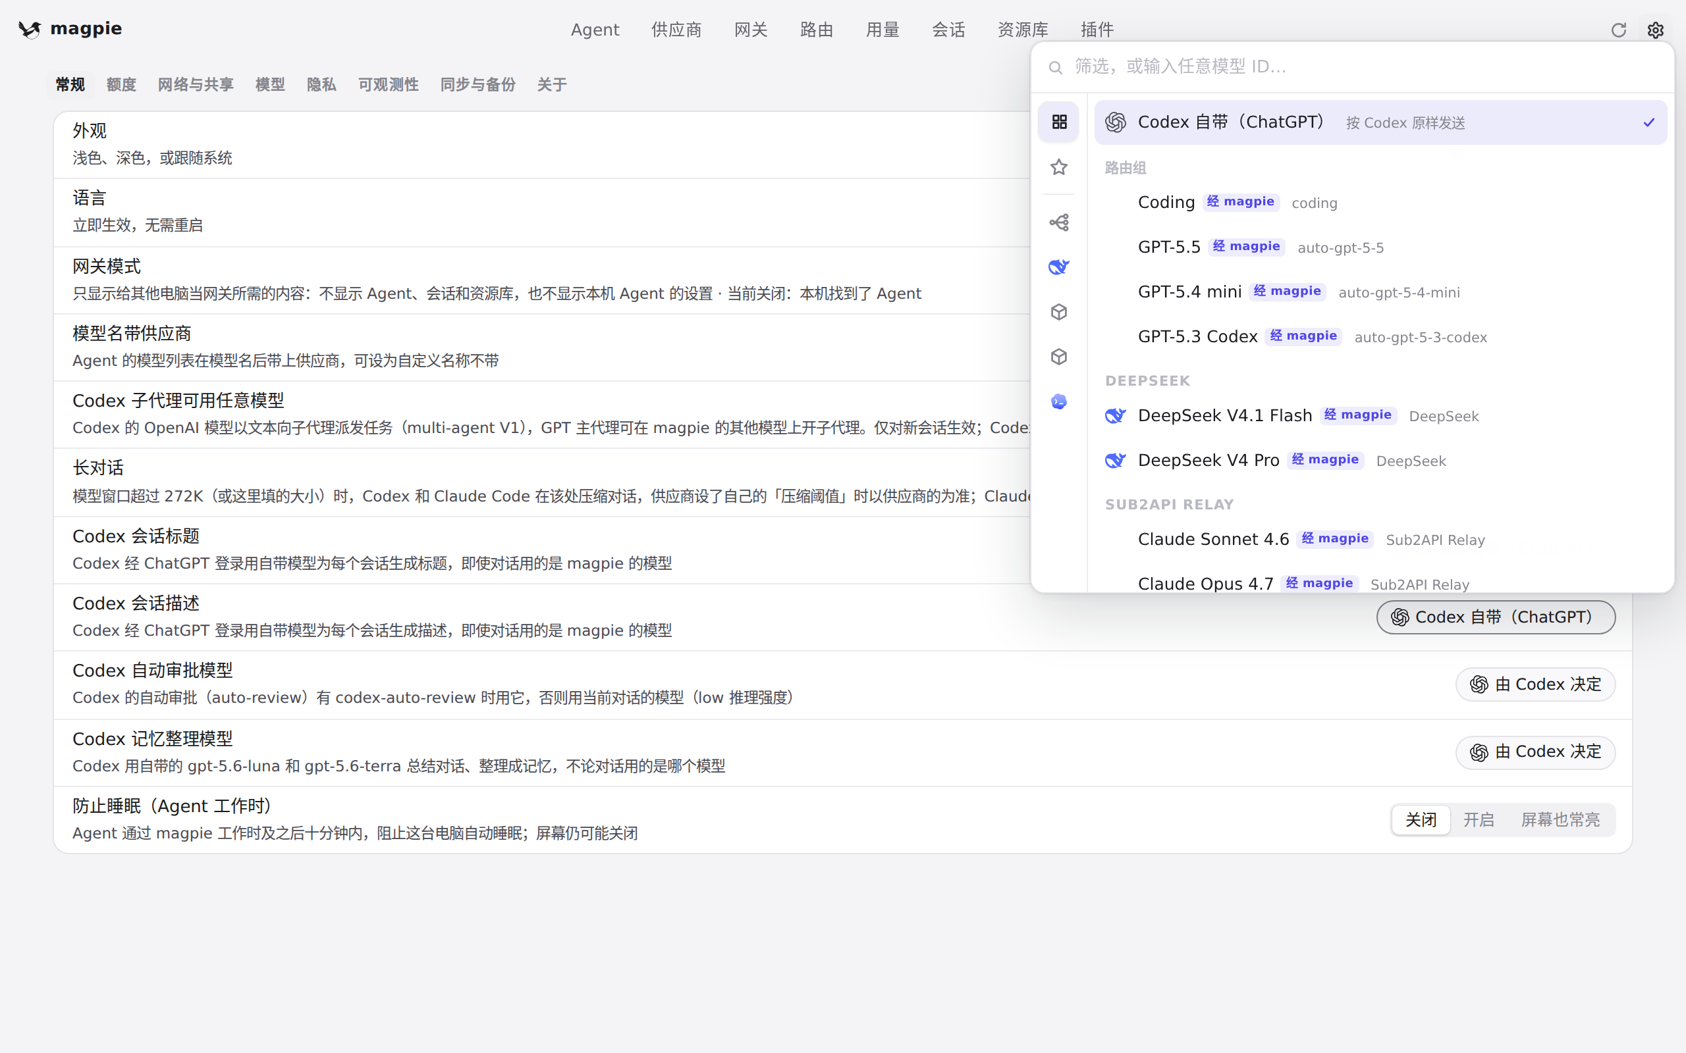Choose GPT-5.3 Codex in the model list
Viewport: 1686px width, 1053px height.
[x=1380, y=337]
